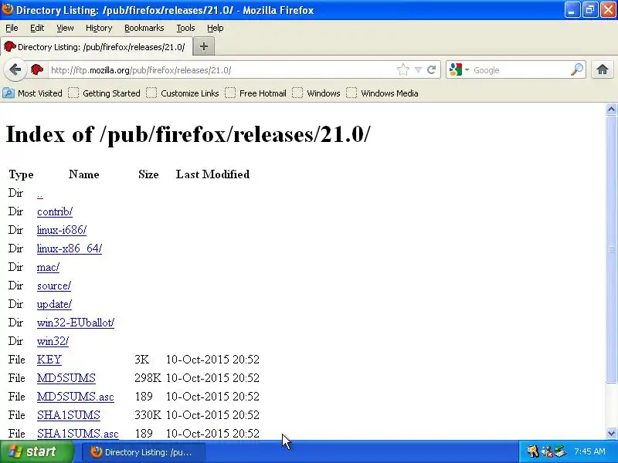Click the tray icon next to the clock
618x463 pixels.
(560, 451)
